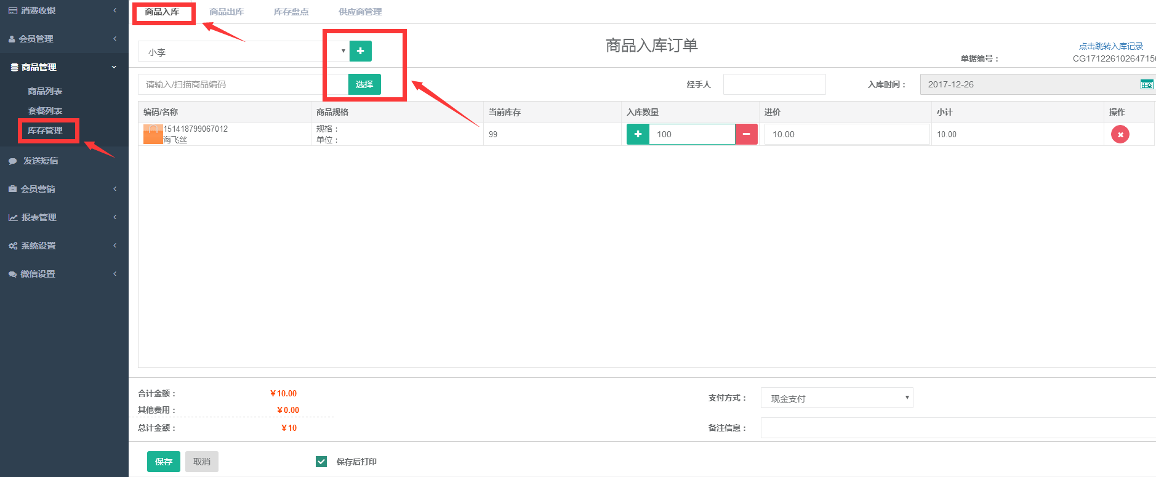Click the 编码/名称 column header

[x=161, y=112]
